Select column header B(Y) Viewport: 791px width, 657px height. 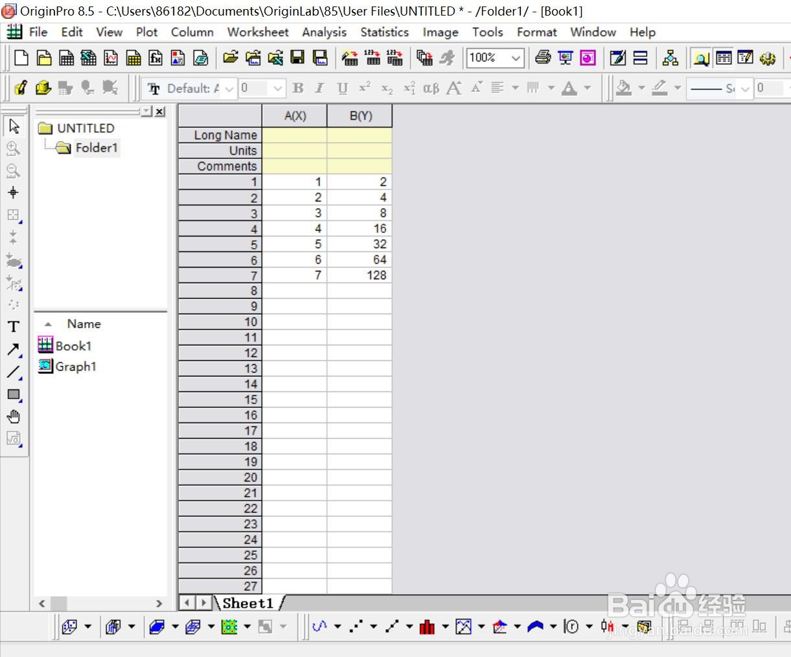[x=360, y=115]
